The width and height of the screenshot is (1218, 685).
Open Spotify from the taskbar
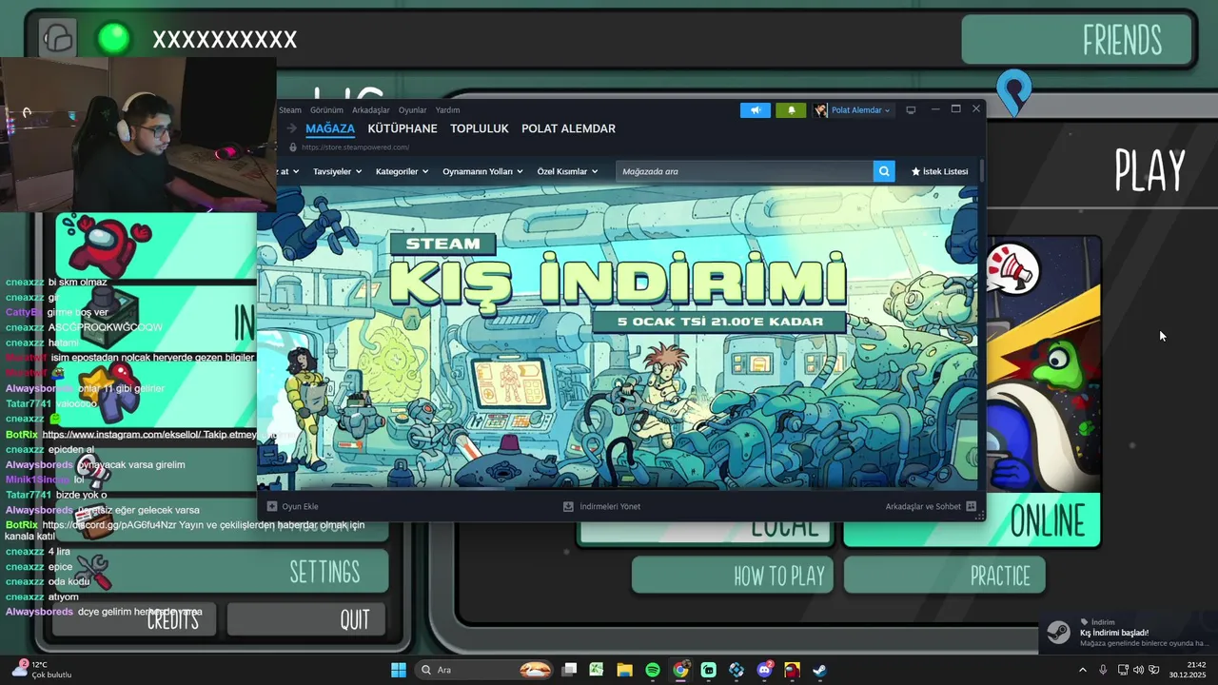pos(653,670)
